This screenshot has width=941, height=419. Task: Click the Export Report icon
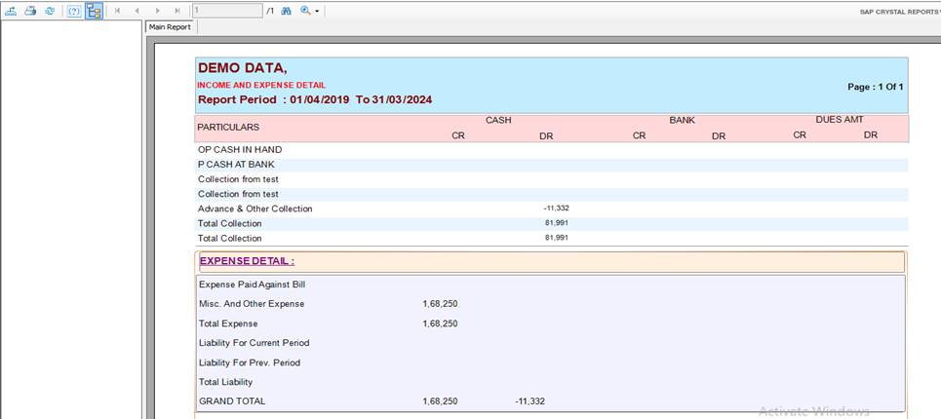pos(12,11)
